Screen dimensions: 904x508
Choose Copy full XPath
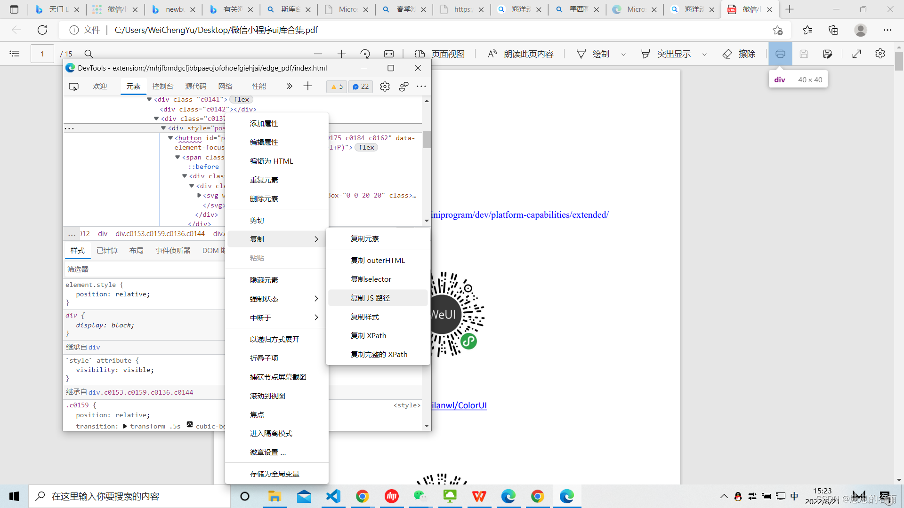tap(378, 354)
